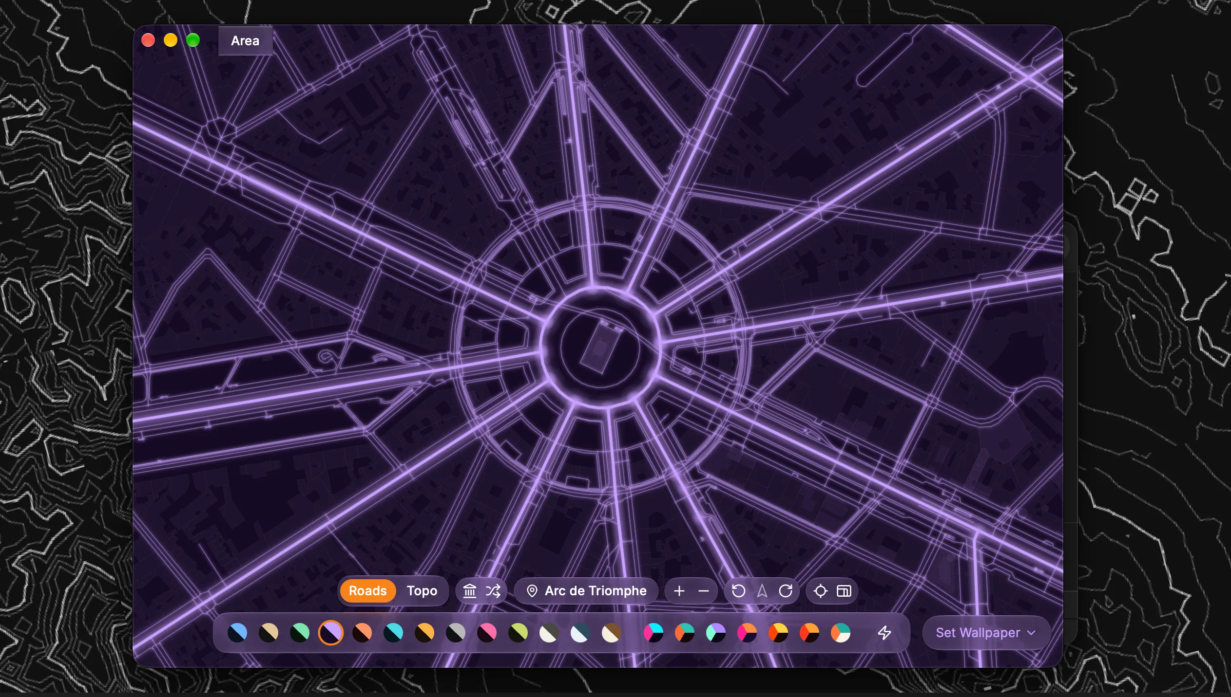Maximize window with green button
Image resolution: width=1231 pixels, height=697 pixels.
pyautogui.click(x=193, y=40)
